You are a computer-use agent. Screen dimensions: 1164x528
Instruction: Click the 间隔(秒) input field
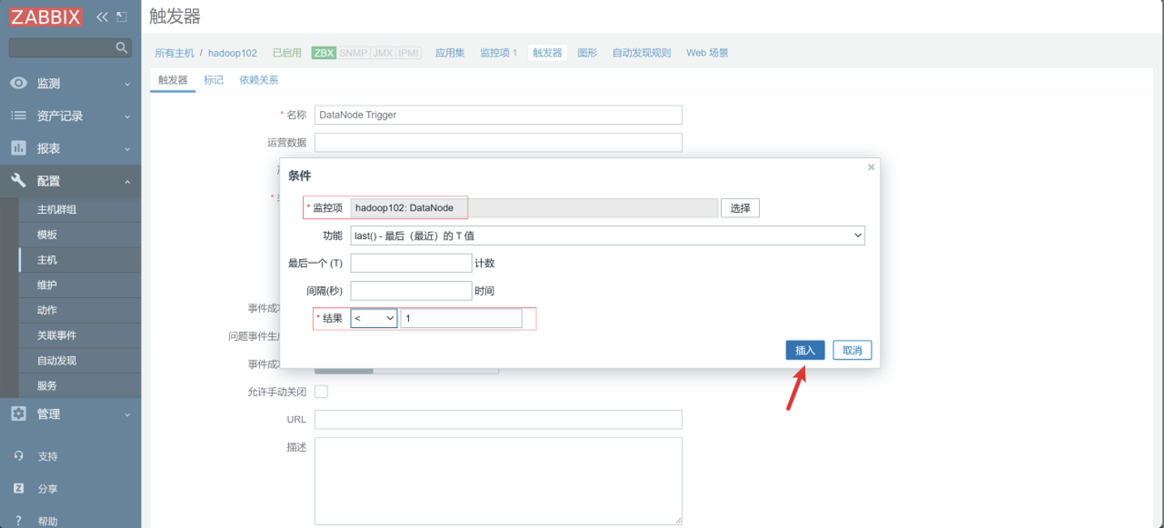pos(411,291)
